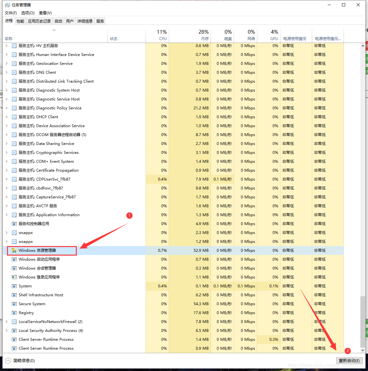Click the gear icon of Data Sharing Service
This screenshot has width=368, height=371.
[14, 144]
